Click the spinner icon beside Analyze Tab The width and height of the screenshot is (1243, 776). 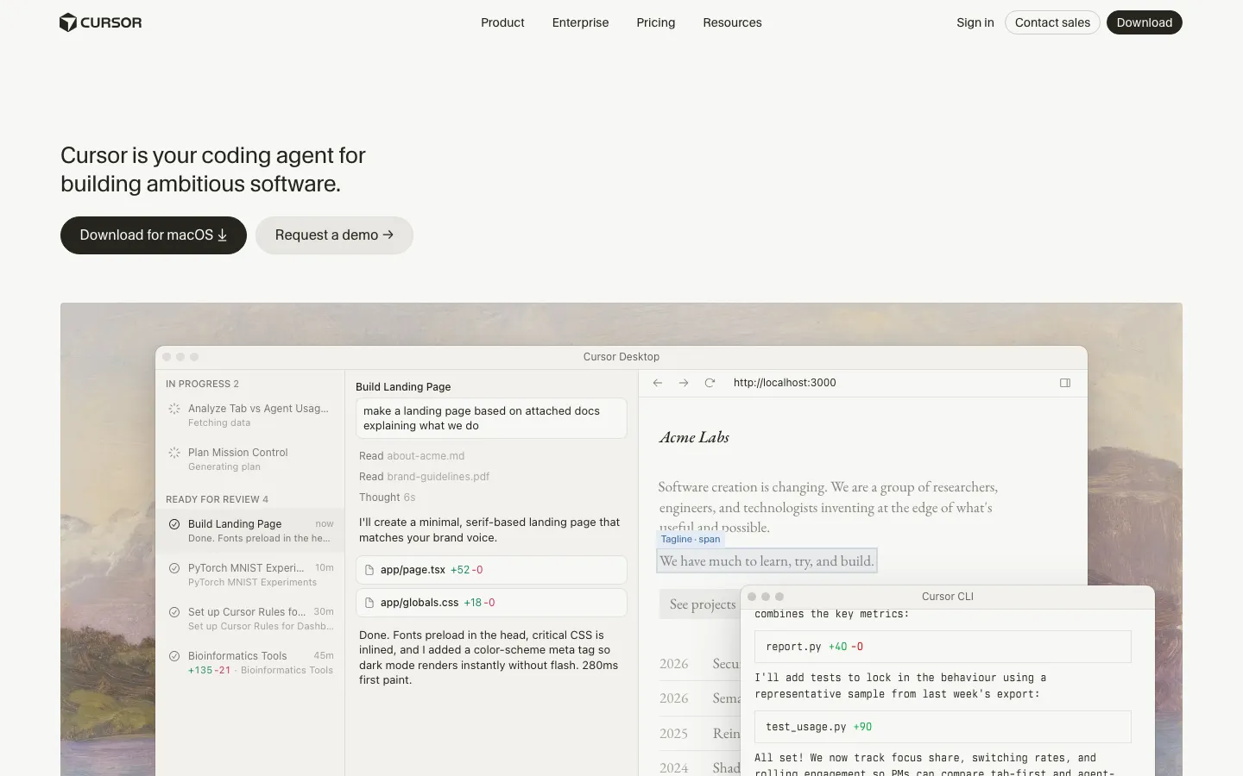tap(174, 409)
